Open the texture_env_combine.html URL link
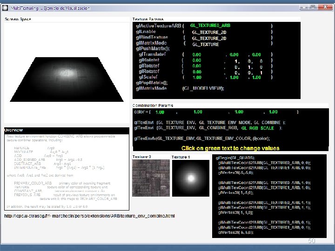 [x=89, y=216]
